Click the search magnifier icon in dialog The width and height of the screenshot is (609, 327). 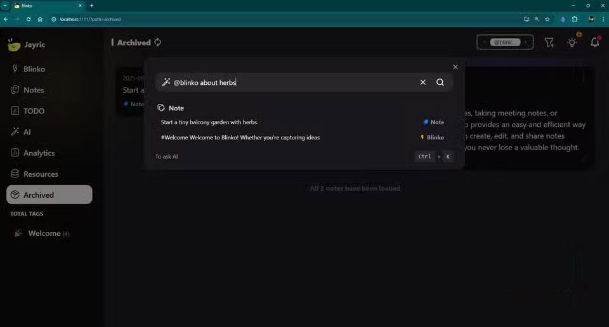pyautogui.click(x=440, y=82)
